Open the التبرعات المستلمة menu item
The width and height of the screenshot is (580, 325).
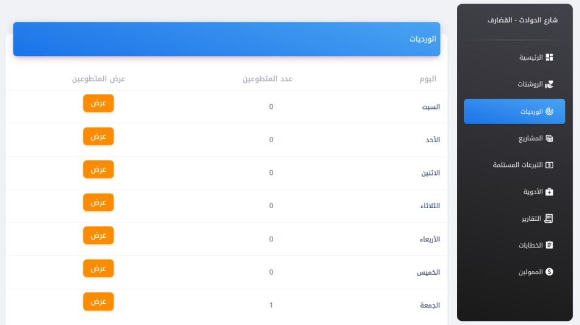tap(514, 165)
